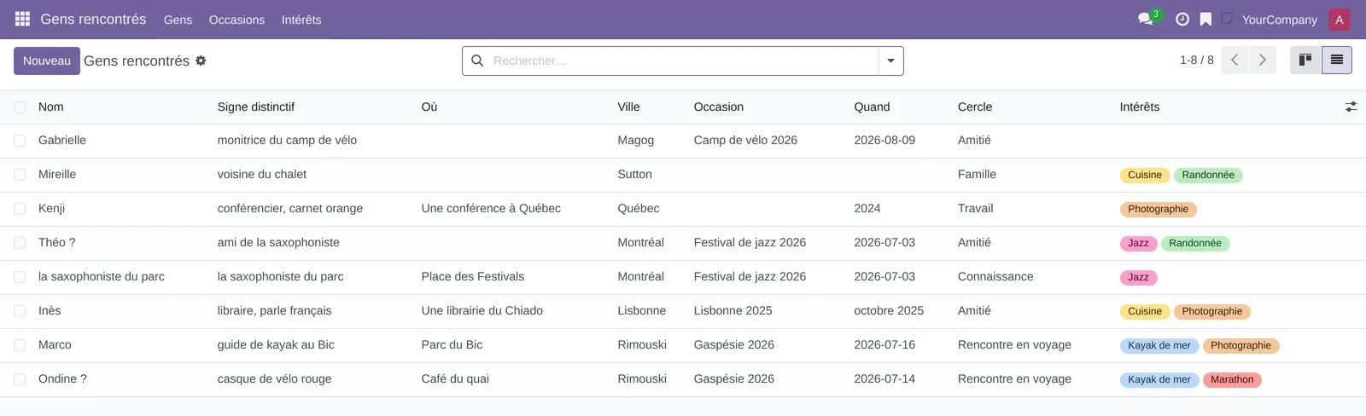Screen dimensions: 1366x416
Task: Click the dark square icon beside YourCompany
Action: (1227, 18)
